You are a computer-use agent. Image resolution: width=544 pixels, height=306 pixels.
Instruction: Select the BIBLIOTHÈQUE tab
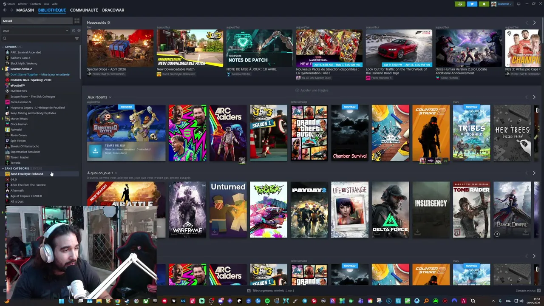pos(52,10)
